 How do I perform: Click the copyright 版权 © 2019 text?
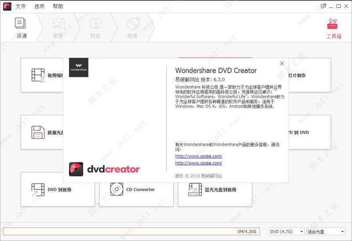[x=198, y=176]
